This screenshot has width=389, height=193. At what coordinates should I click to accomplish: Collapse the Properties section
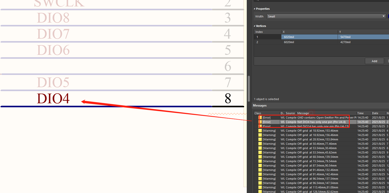(x=255, y=8)
